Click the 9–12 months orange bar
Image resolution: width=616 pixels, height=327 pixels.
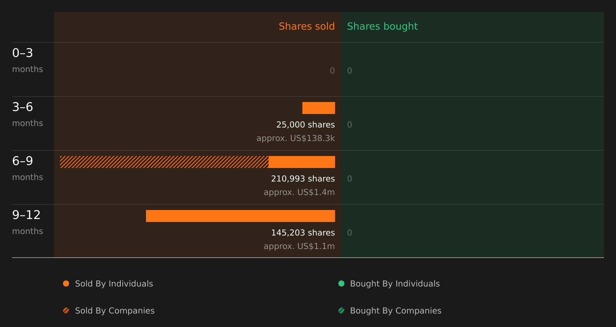tap(240, 216)
